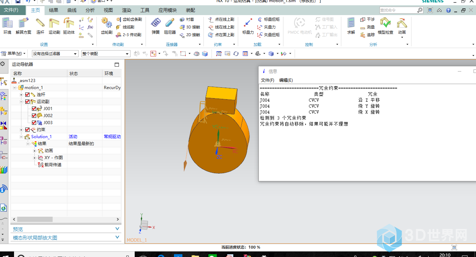Image resolution: width=476 pixels, height=257 pixels.
Task: Expand the 约束 tree node
Action: click(21, 130)
